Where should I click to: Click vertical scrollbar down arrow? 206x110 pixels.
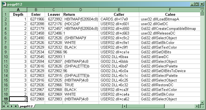coord(202,103)
